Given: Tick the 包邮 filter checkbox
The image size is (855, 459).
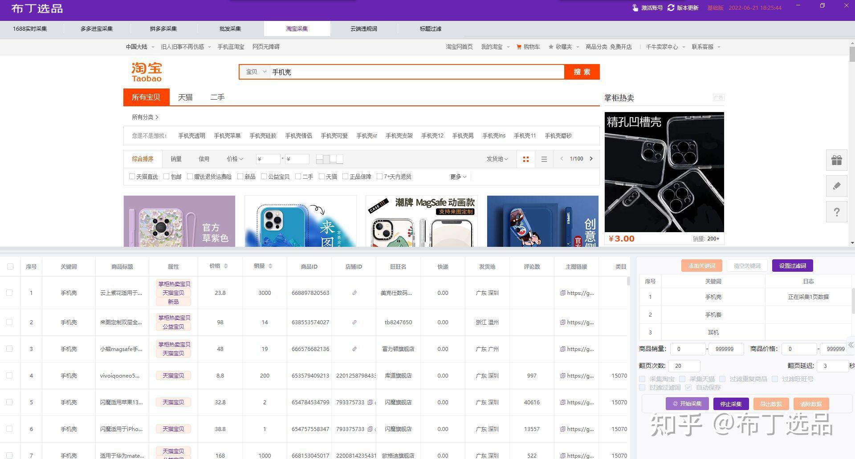Looking at the screenshot, I should [166, 177].
